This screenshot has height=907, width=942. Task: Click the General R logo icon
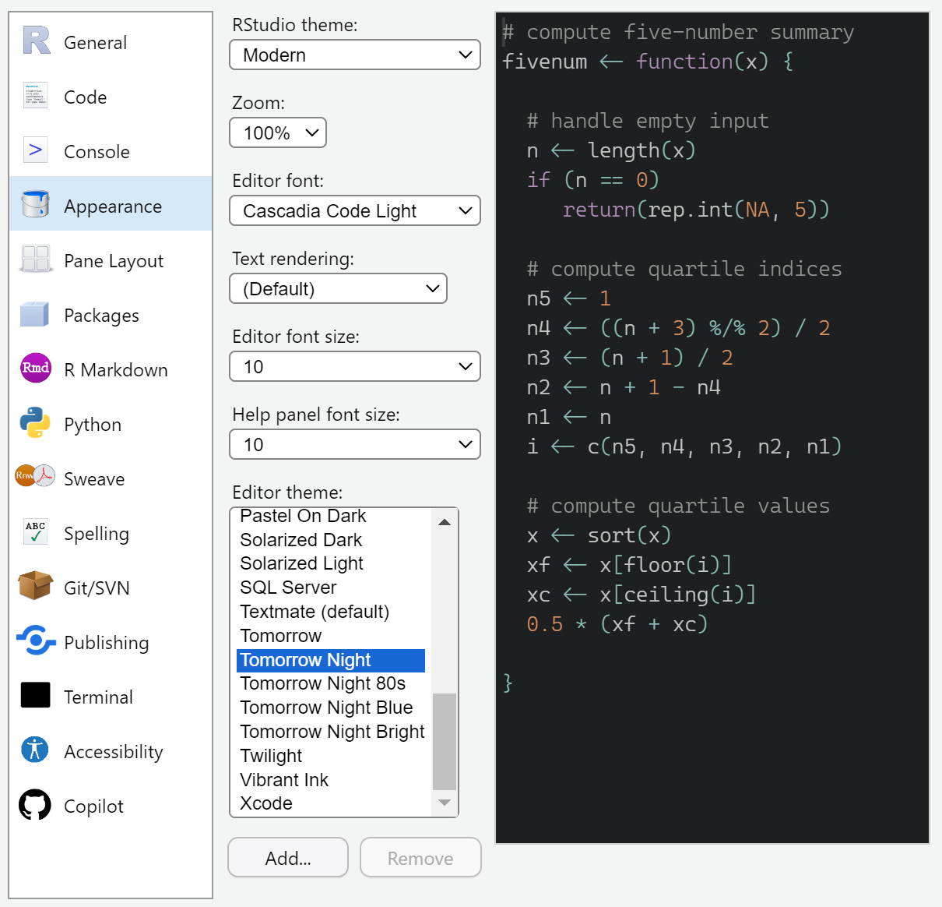point(36,41)
